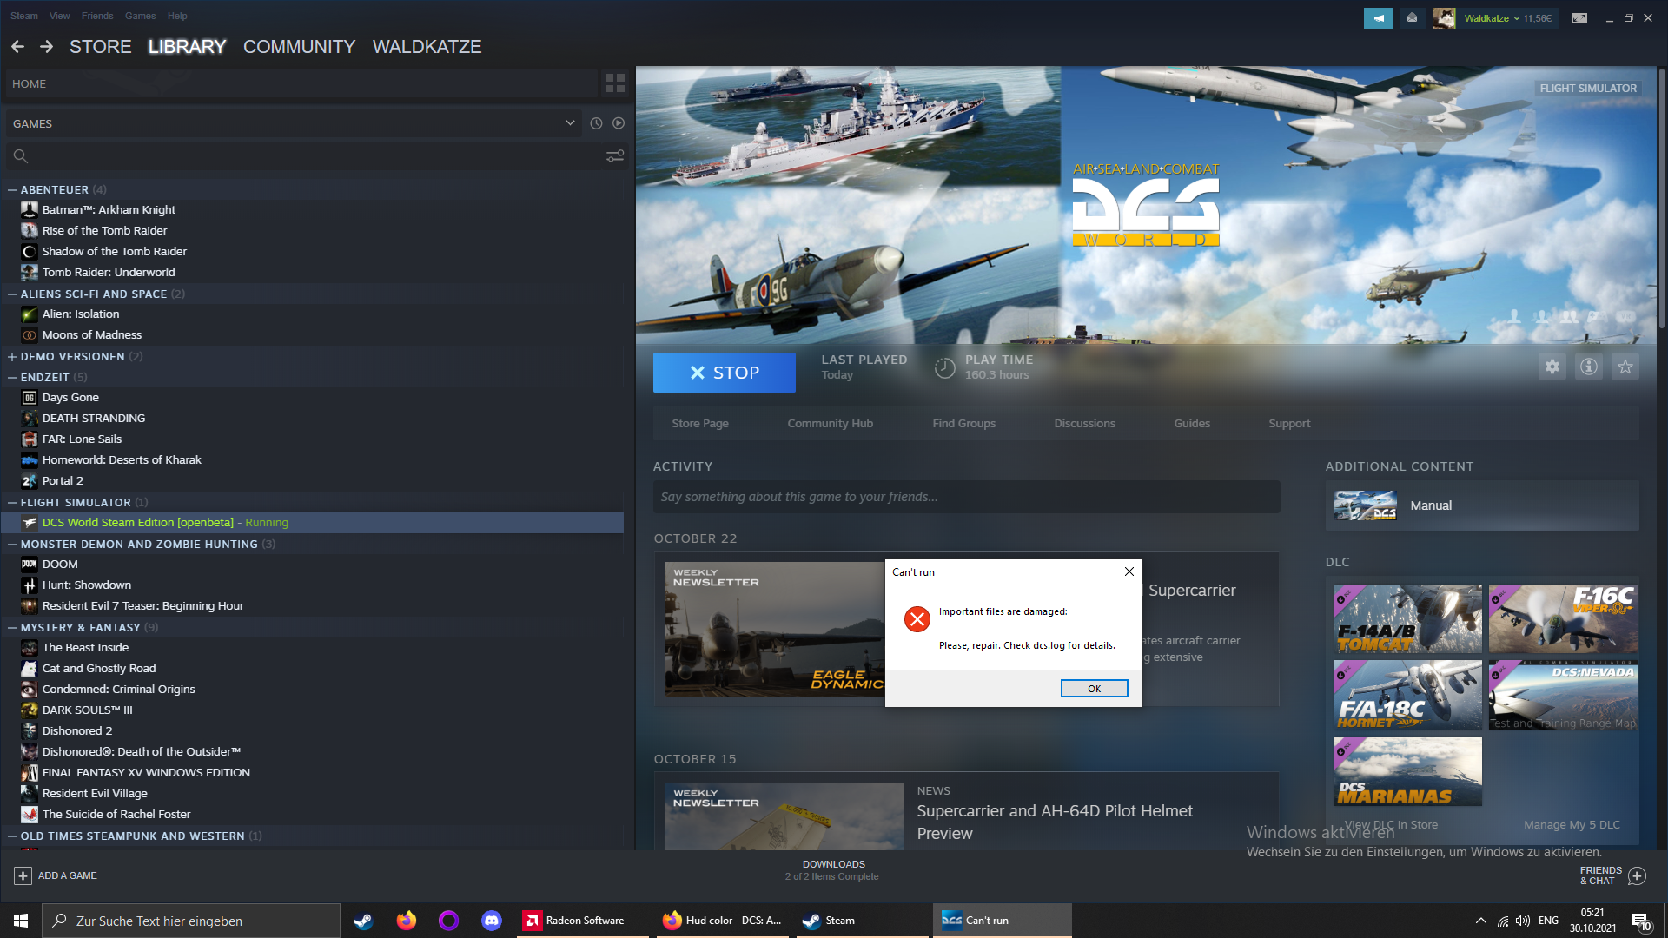Image resolution: width=1668 pixels, height=938 pixels.
Task: Open the Help menu
Action: point(177,16)
